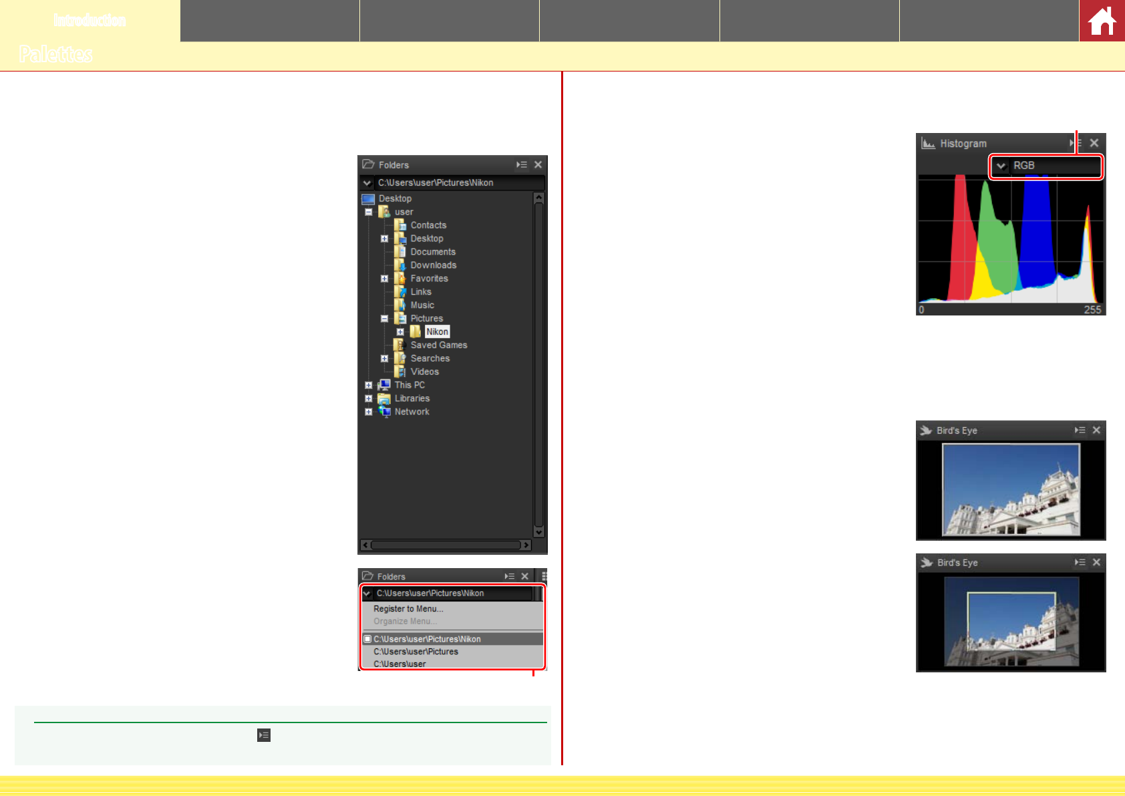Screen dimensions: 1125x796
Task: Click the Network label
Action: point(412,412)
